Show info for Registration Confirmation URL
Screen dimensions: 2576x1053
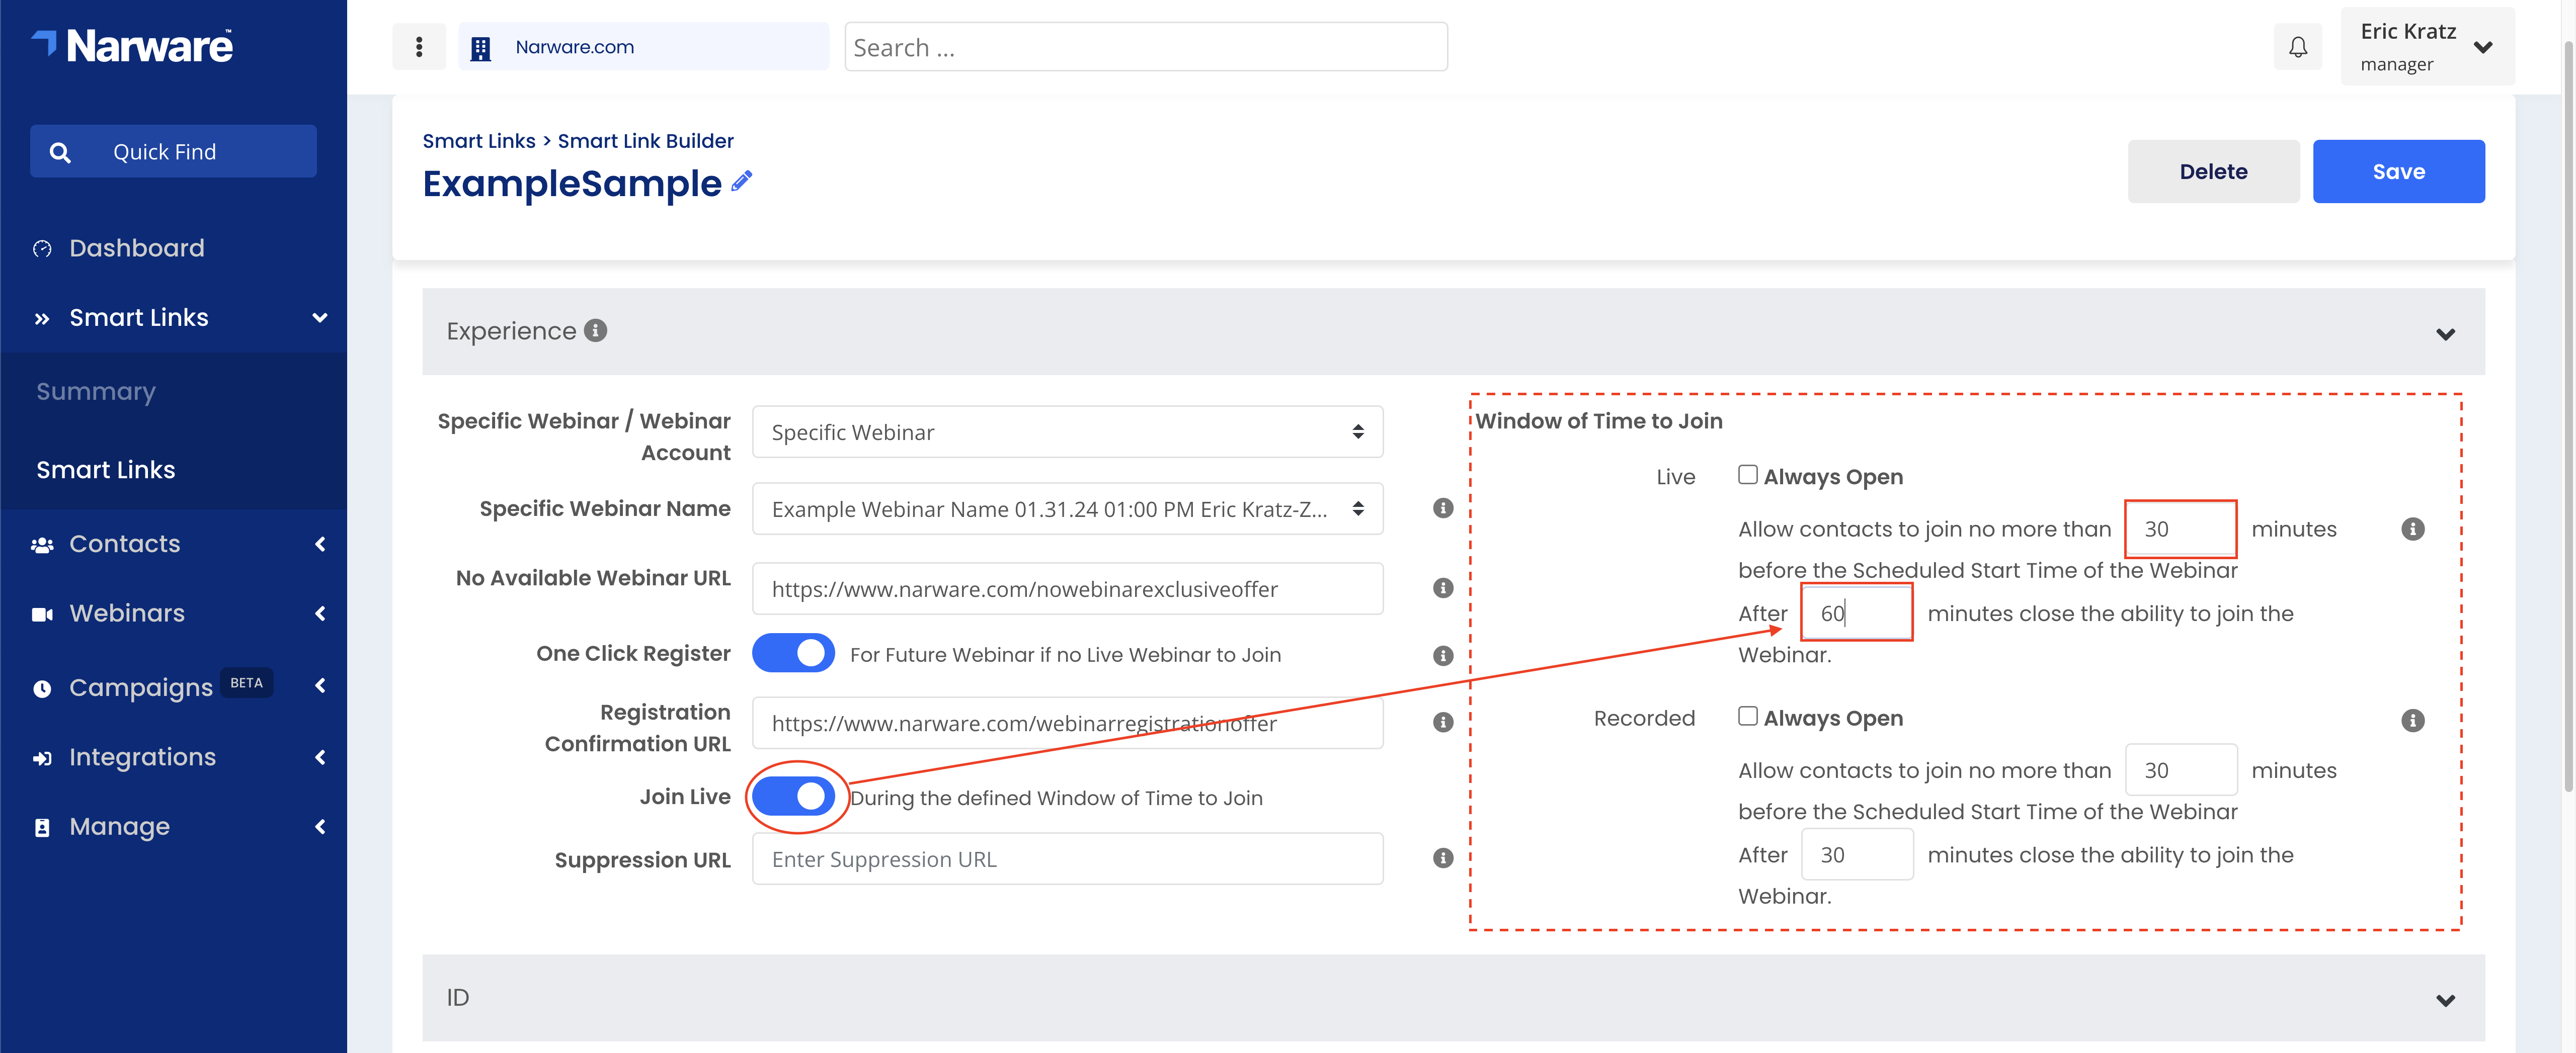[1443, 722]
